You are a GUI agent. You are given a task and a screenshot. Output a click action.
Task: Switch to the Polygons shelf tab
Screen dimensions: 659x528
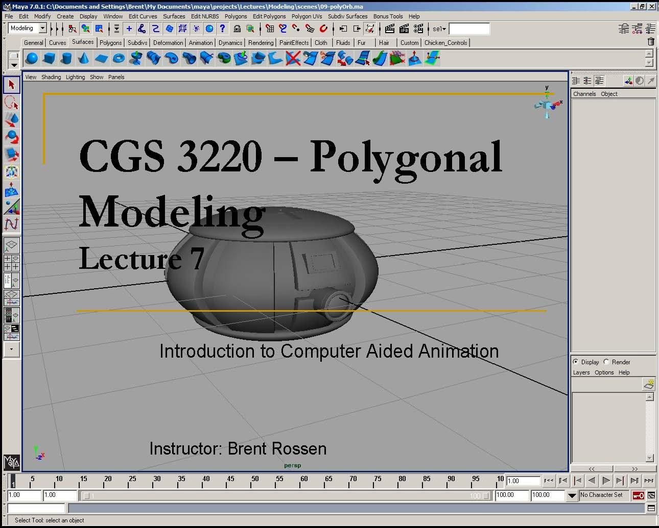click(110, 42)
